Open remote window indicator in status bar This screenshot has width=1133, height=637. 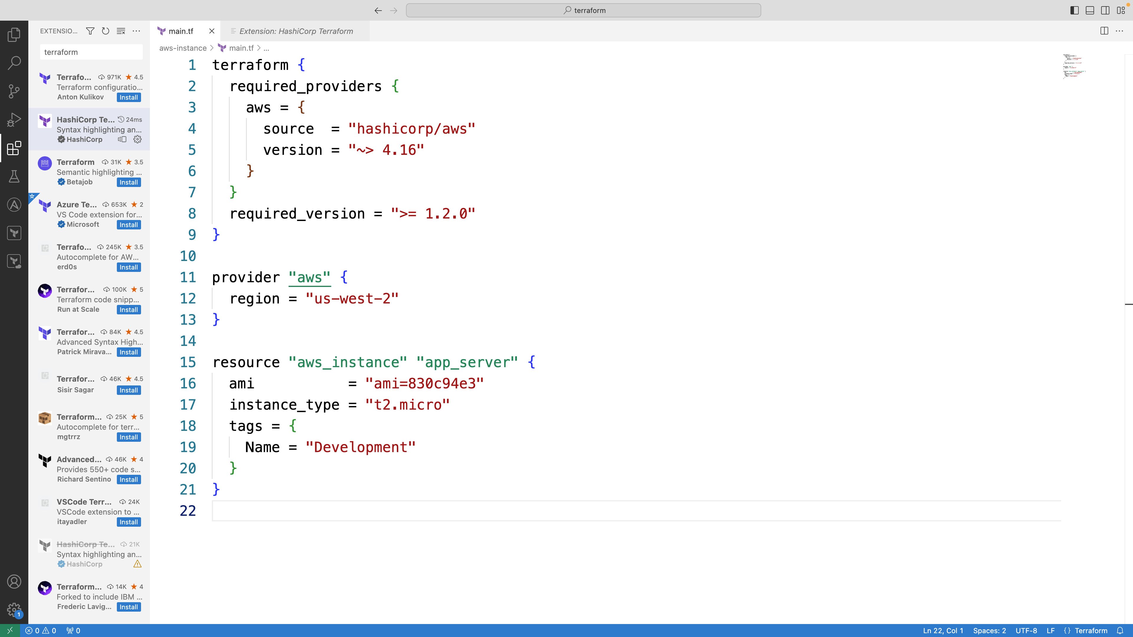click(x=10, y=631)
